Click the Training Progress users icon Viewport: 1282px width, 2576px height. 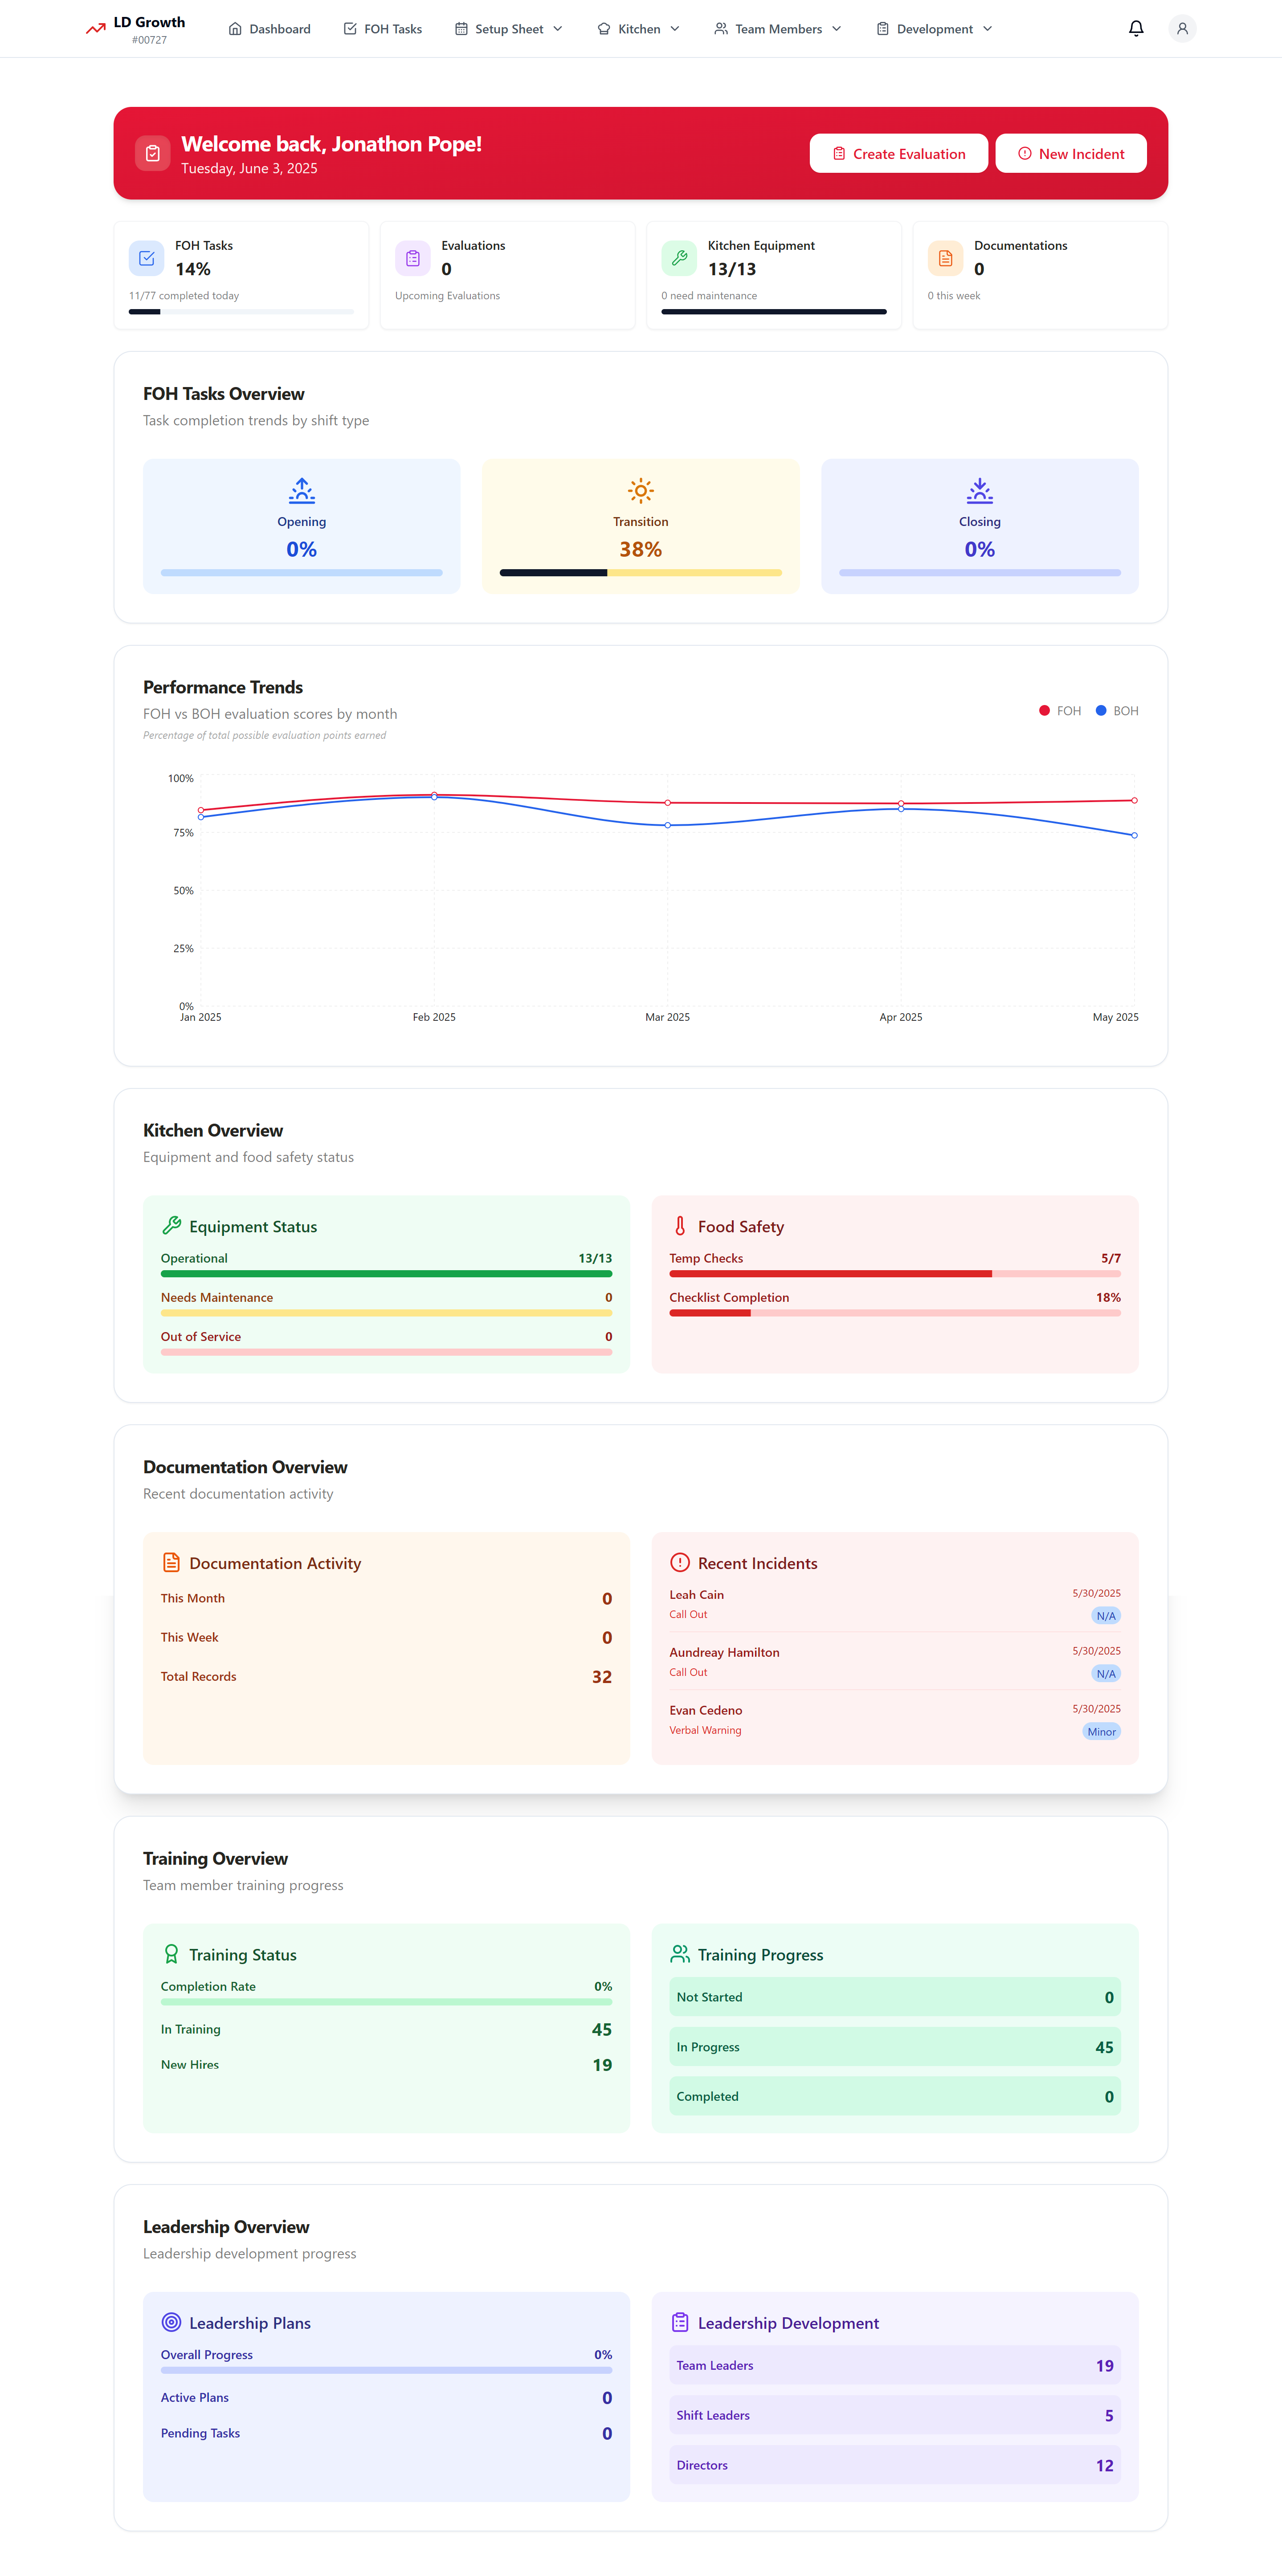[x=680, y=1954]
